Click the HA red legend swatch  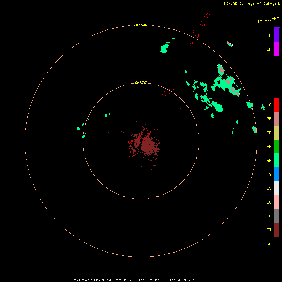coord(277,105)
